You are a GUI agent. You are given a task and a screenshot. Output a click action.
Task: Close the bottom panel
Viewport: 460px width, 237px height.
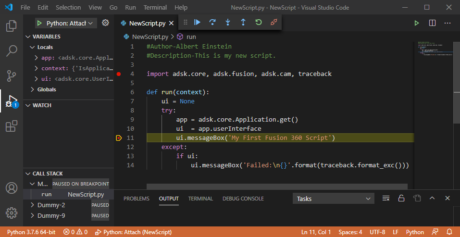coord(448,198)
